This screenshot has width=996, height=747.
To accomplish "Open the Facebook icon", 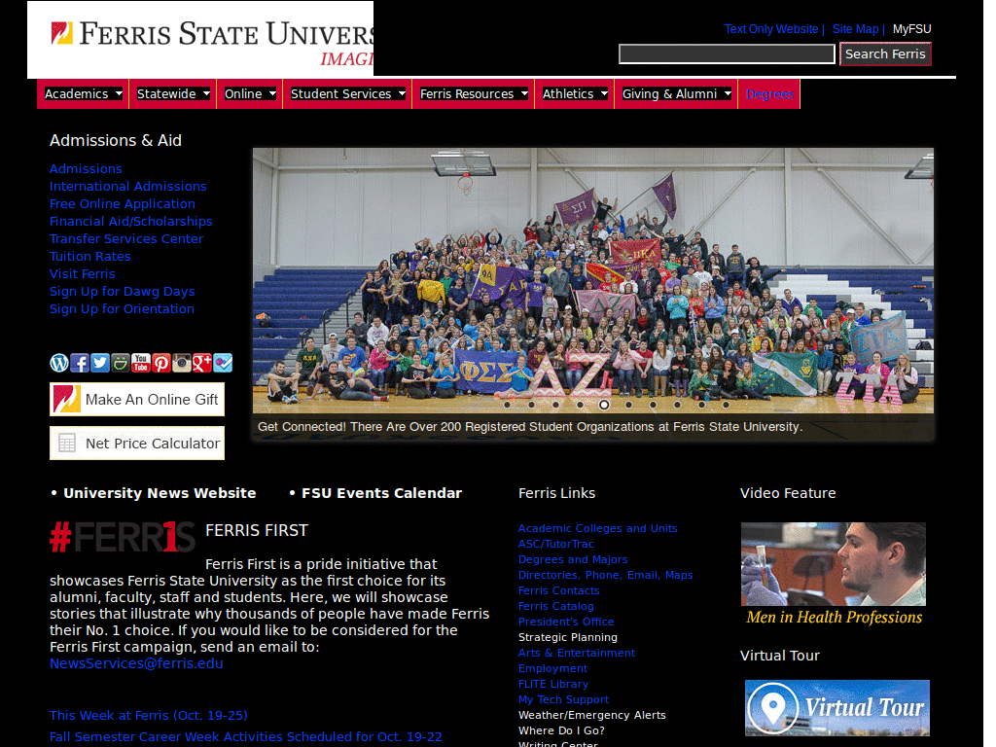I will pyautogui.click(x=80, y=363).
